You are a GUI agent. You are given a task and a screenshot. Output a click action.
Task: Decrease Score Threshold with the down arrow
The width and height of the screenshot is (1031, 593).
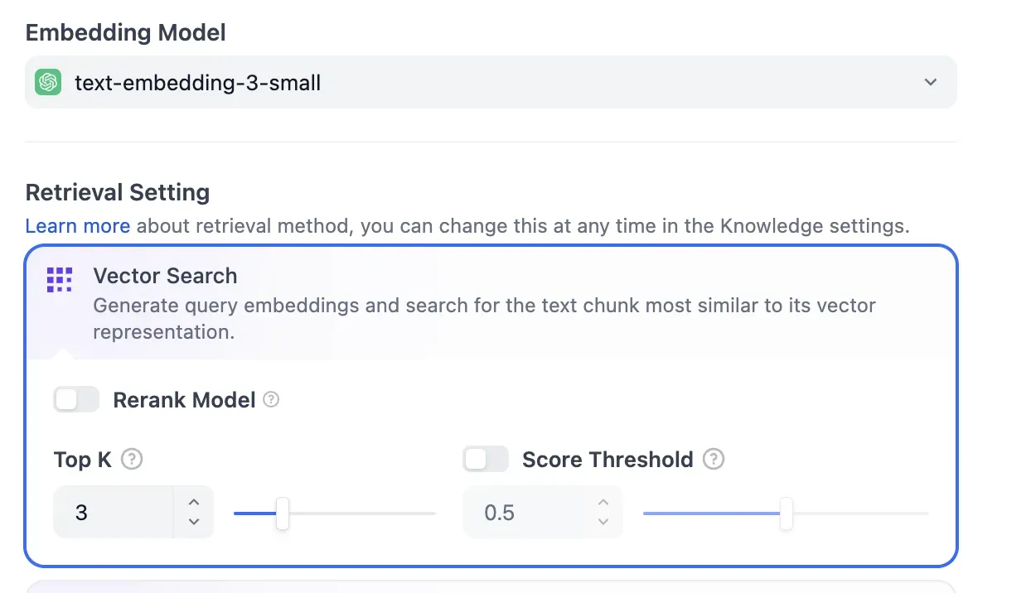tap(603, 523)
